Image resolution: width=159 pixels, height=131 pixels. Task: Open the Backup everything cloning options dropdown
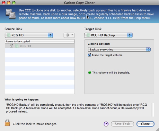(x=119, y=49)
